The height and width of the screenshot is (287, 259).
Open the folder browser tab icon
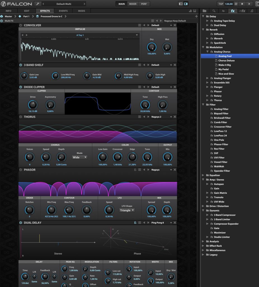[x=204, y=11]
